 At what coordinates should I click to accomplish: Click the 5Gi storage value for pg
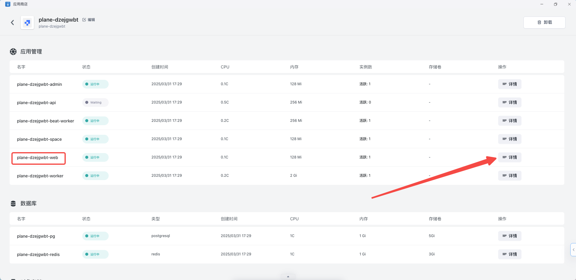432,236
